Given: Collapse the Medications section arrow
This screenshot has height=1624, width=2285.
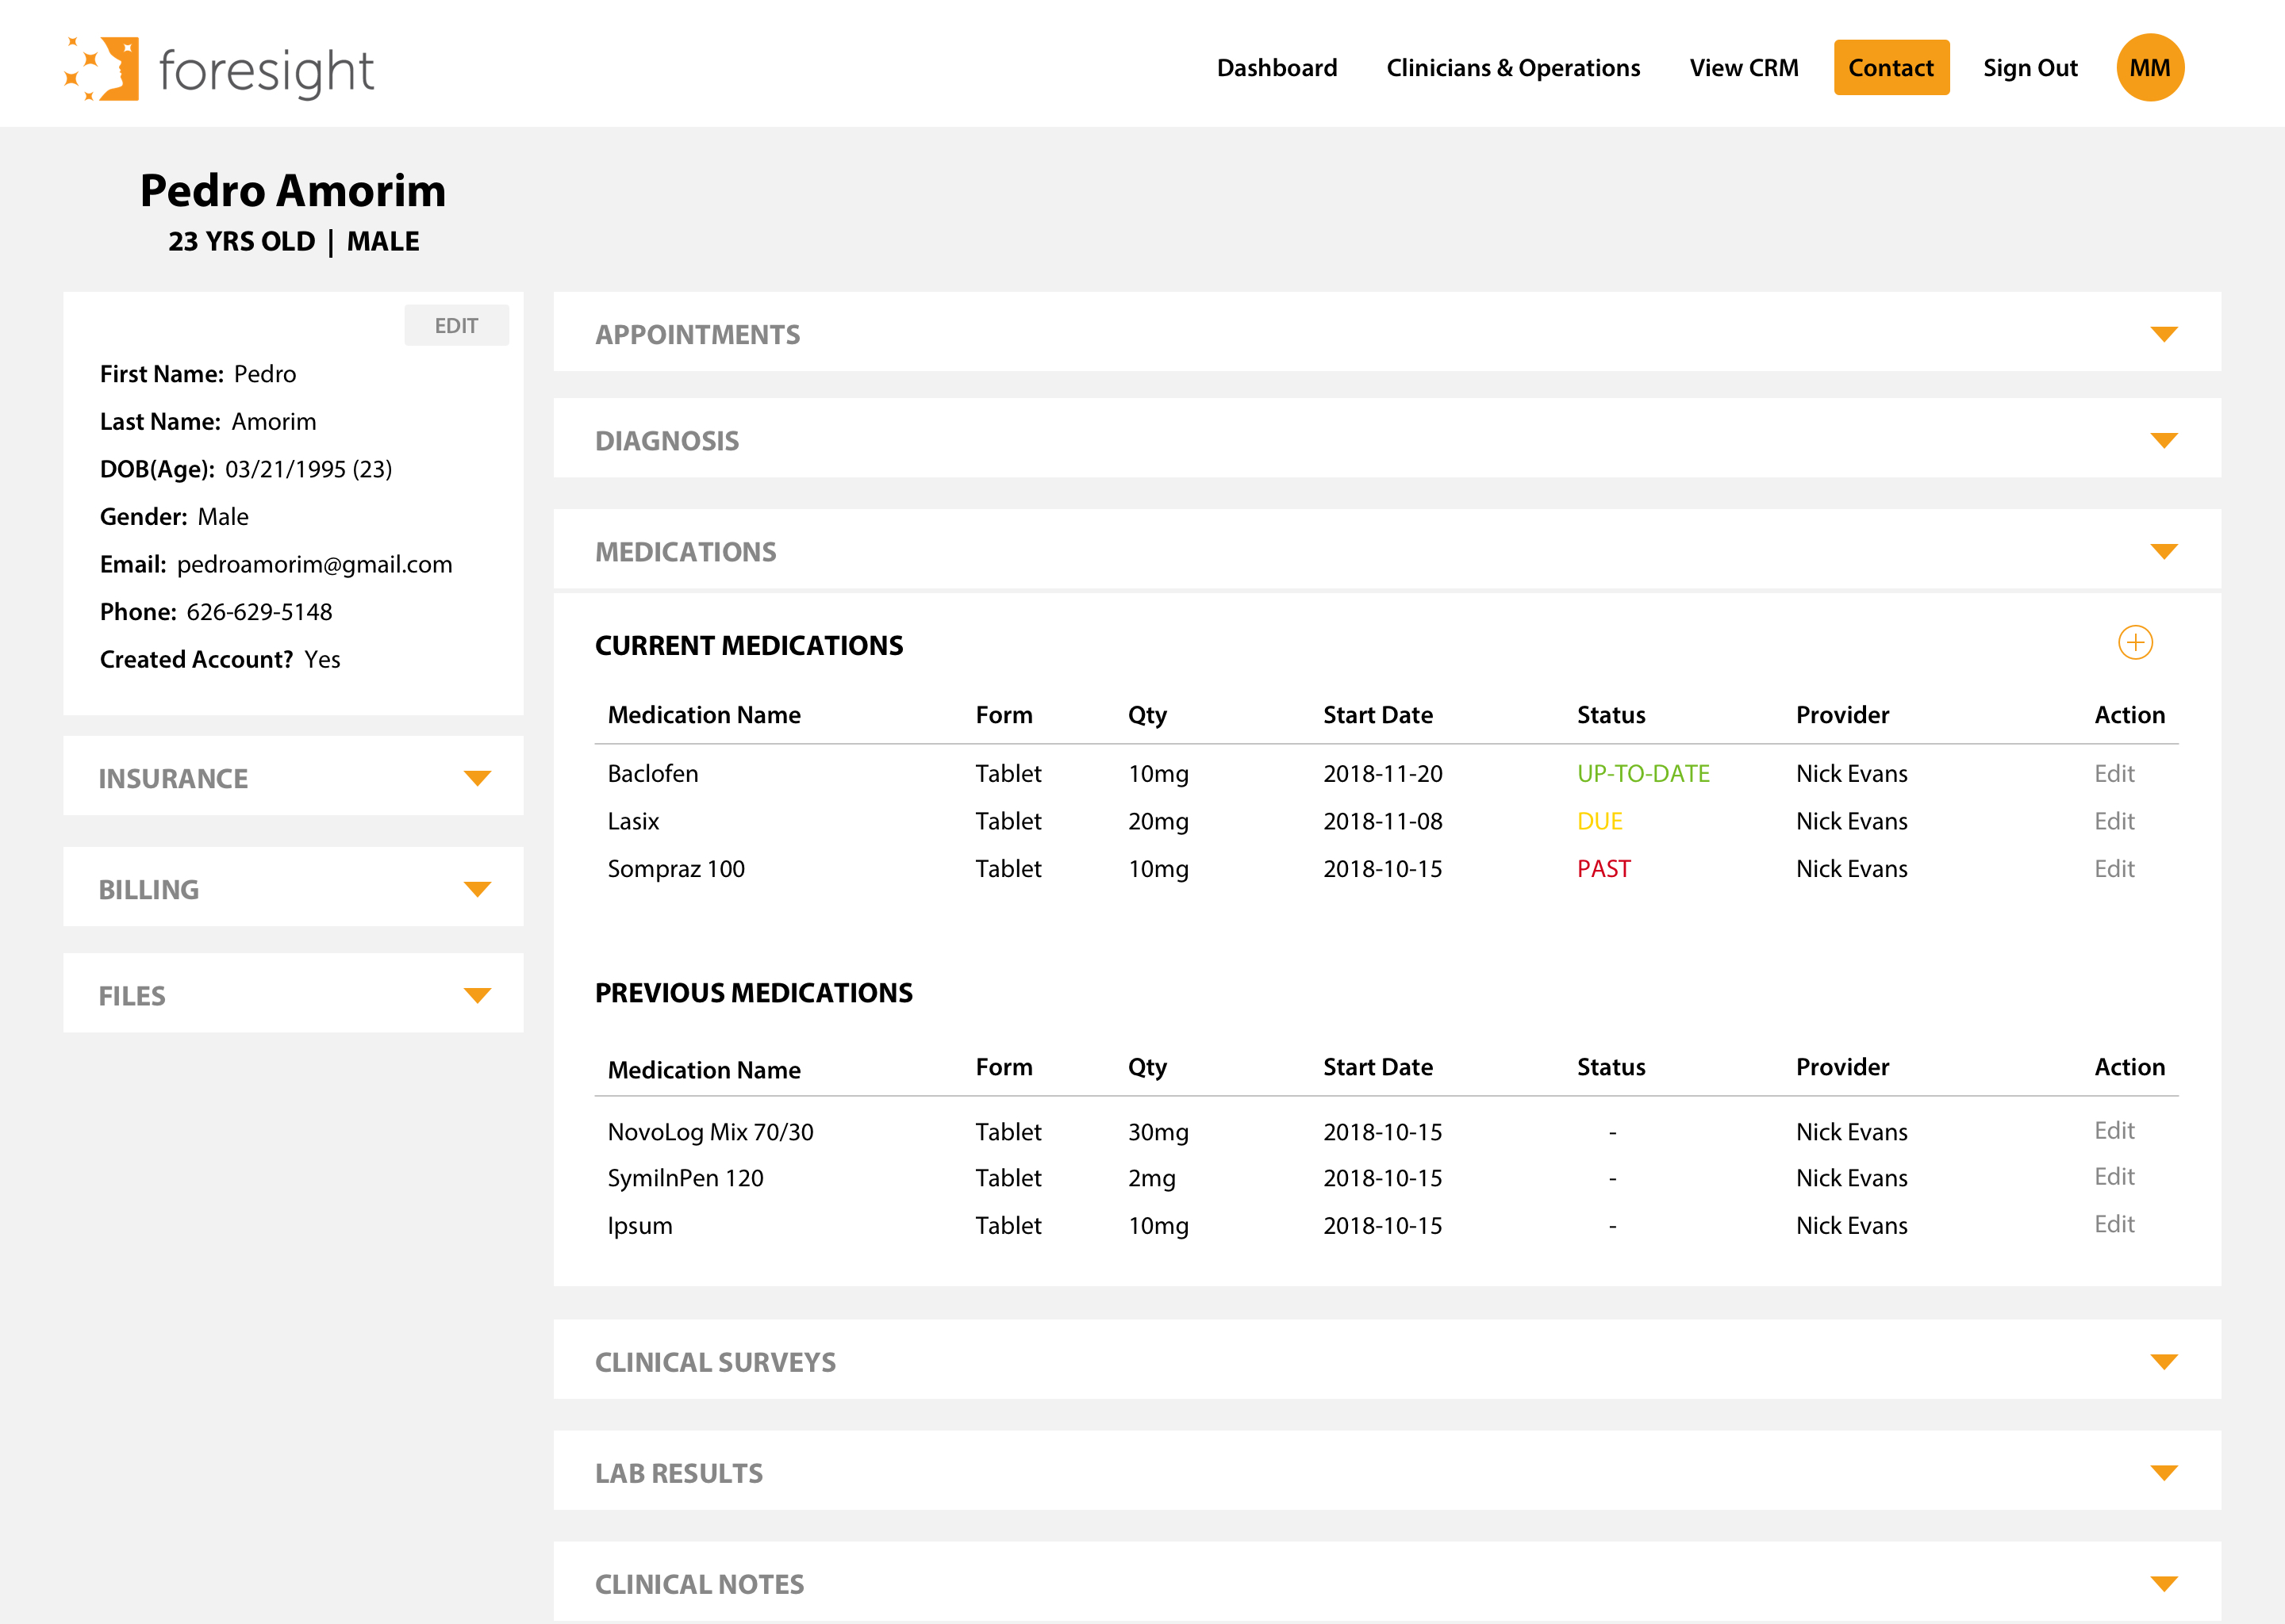Looking at the screenshot, I should point(2163,551).
